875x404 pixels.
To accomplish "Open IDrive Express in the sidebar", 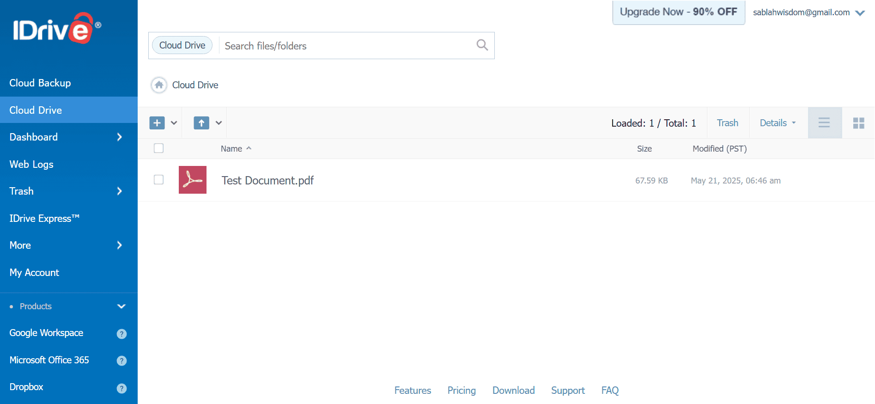I will [x=44, y=218].
